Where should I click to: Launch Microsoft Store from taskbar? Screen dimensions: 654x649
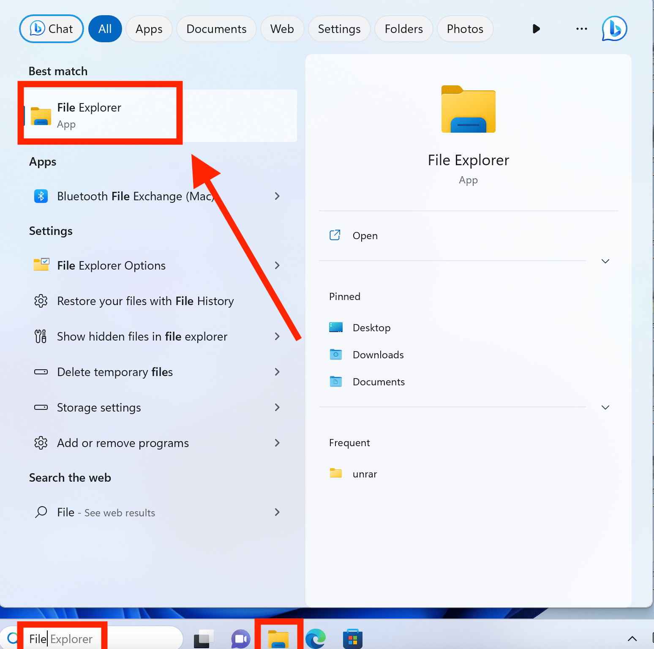(x=353, y=638)
